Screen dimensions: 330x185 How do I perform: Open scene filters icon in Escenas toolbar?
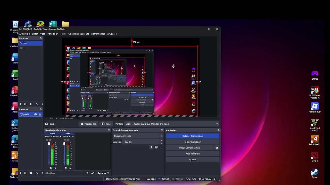(x=31, y=104)
